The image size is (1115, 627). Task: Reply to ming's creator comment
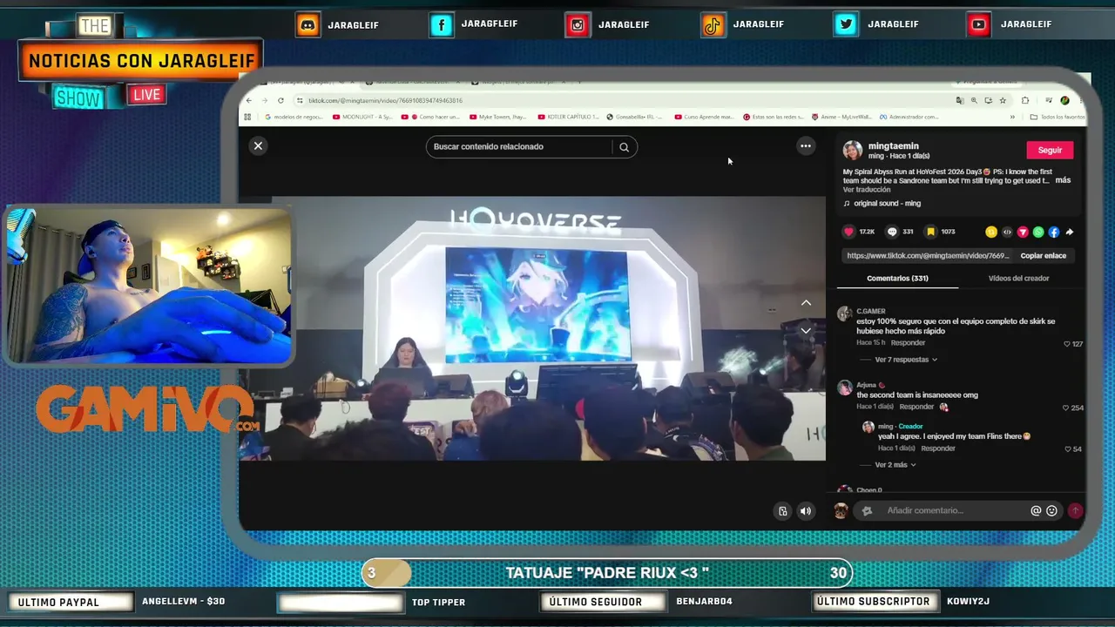[938, 448]
